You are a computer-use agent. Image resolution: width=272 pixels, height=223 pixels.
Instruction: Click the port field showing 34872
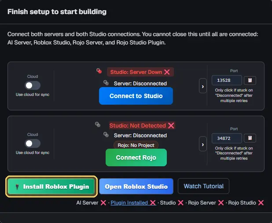227,138
